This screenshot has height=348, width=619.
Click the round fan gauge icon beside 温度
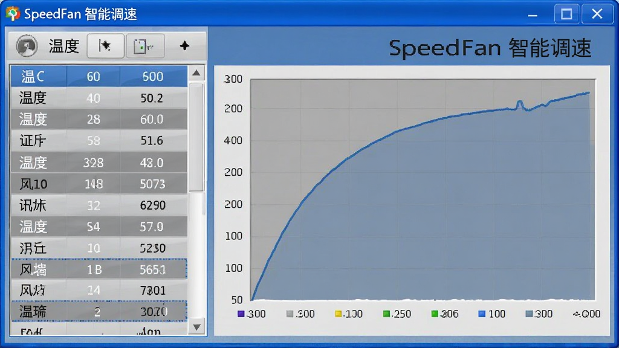(x=27, y=46)
